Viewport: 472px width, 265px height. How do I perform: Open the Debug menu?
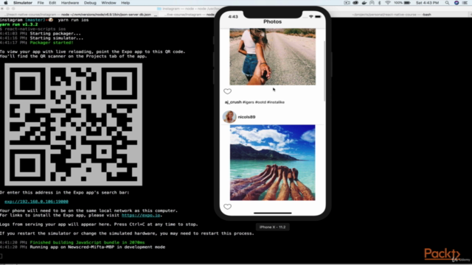(90, 3)
